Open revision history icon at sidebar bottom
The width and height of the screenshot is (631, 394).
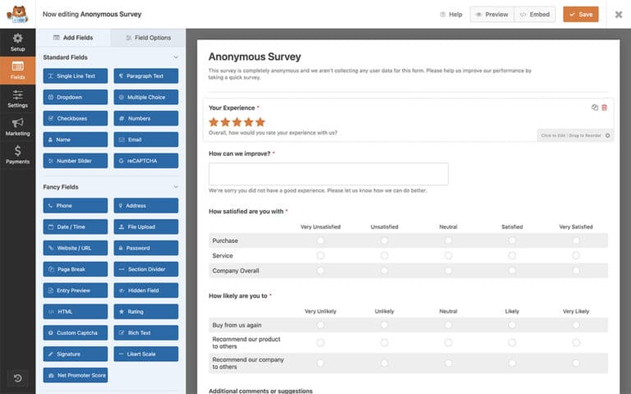tap(18, 378)
